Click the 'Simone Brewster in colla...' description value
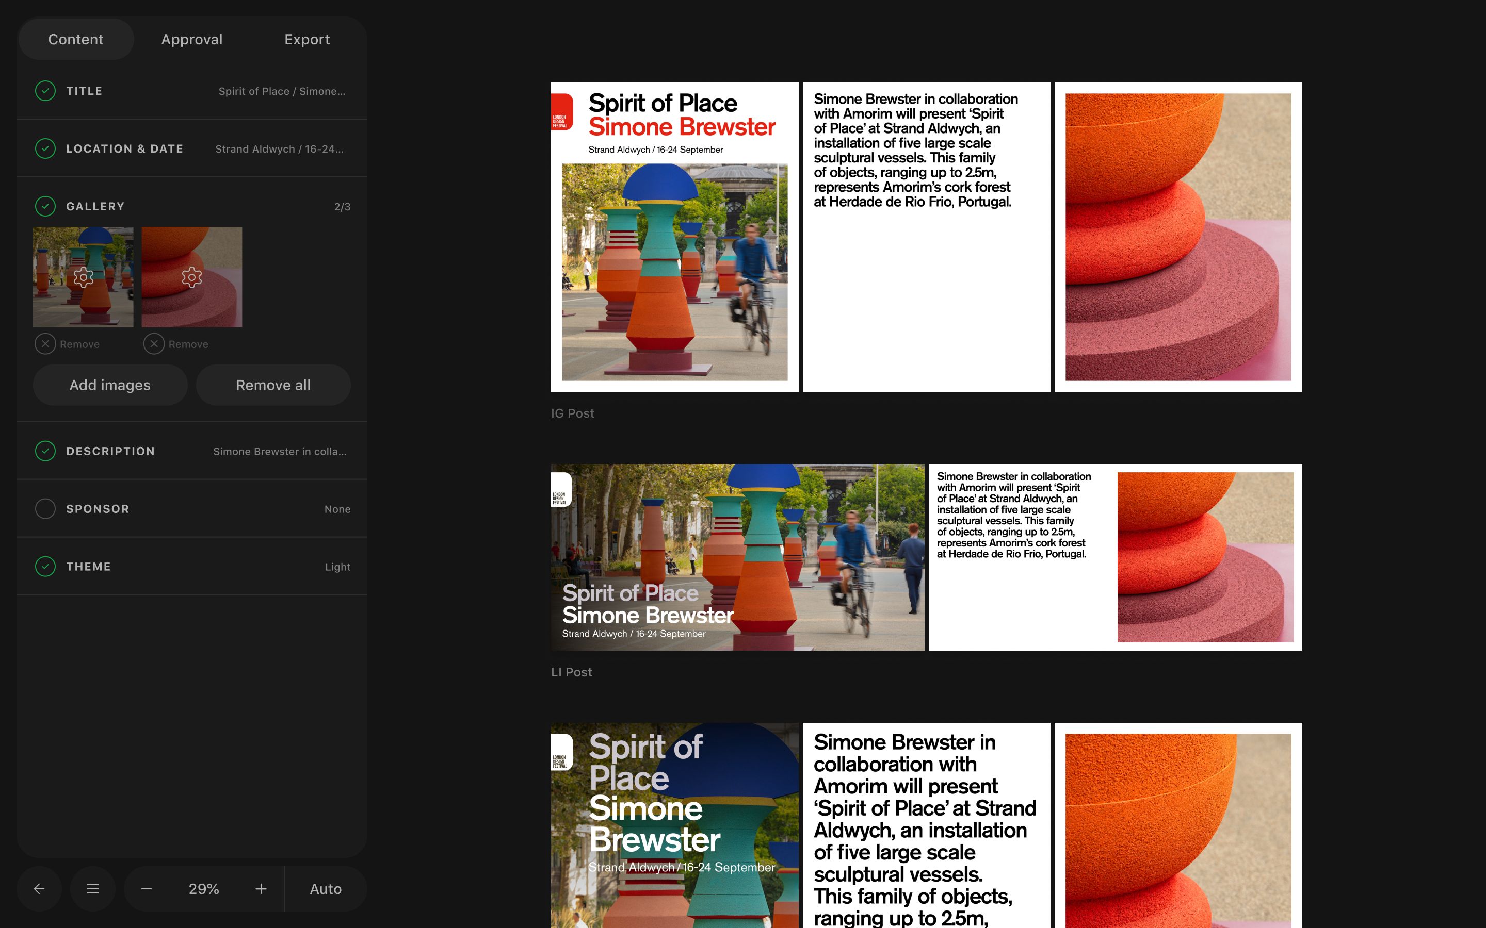 pyautogui.click(x=280, y=452)
